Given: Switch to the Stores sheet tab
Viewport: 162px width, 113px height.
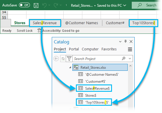Looking at the screenshot, I should (x=19, y=23).
